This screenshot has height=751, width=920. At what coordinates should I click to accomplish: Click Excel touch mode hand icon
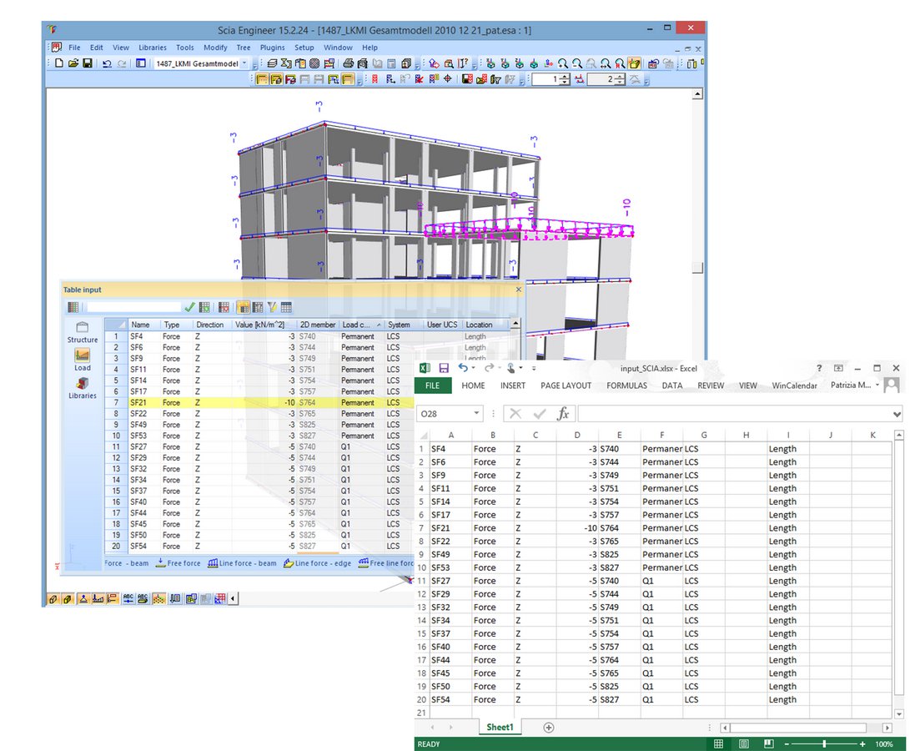click(511, 368)
